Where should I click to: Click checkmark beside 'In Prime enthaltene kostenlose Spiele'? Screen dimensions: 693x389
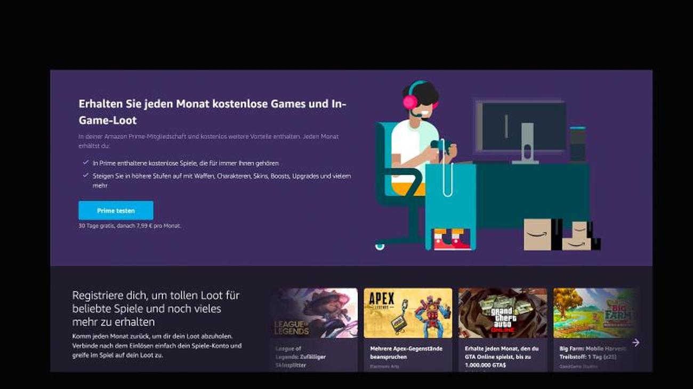coord(85,163)
